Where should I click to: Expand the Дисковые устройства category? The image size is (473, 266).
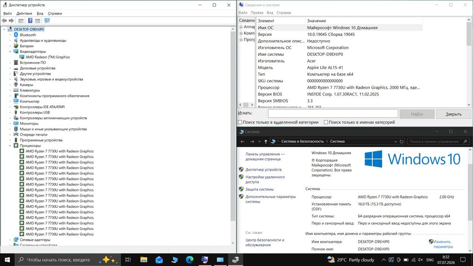click(x=10, y=68)
